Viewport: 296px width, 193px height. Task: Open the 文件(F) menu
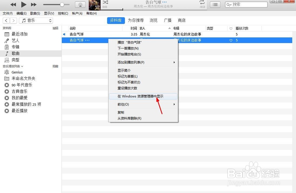tap(8, 13)
